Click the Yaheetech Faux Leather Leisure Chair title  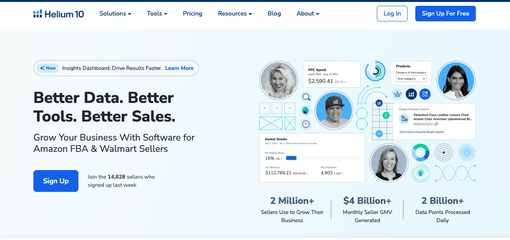[x=443, y=117]
